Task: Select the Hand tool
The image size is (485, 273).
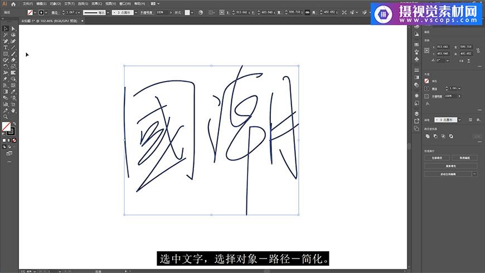Action: point(13,111)
